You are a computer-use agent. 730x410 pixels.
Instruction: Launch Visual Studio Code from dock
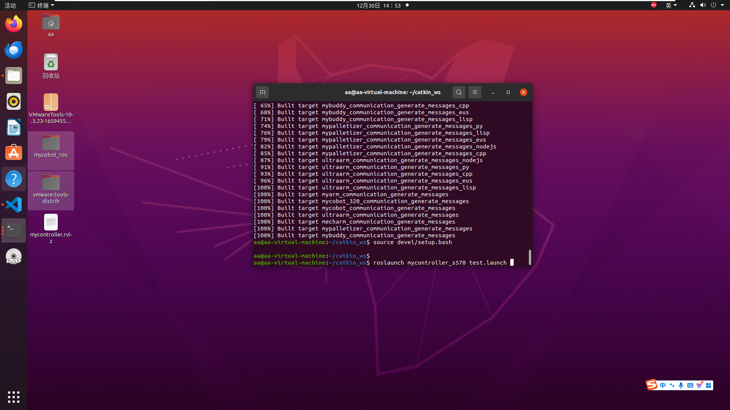coord(14,205)
